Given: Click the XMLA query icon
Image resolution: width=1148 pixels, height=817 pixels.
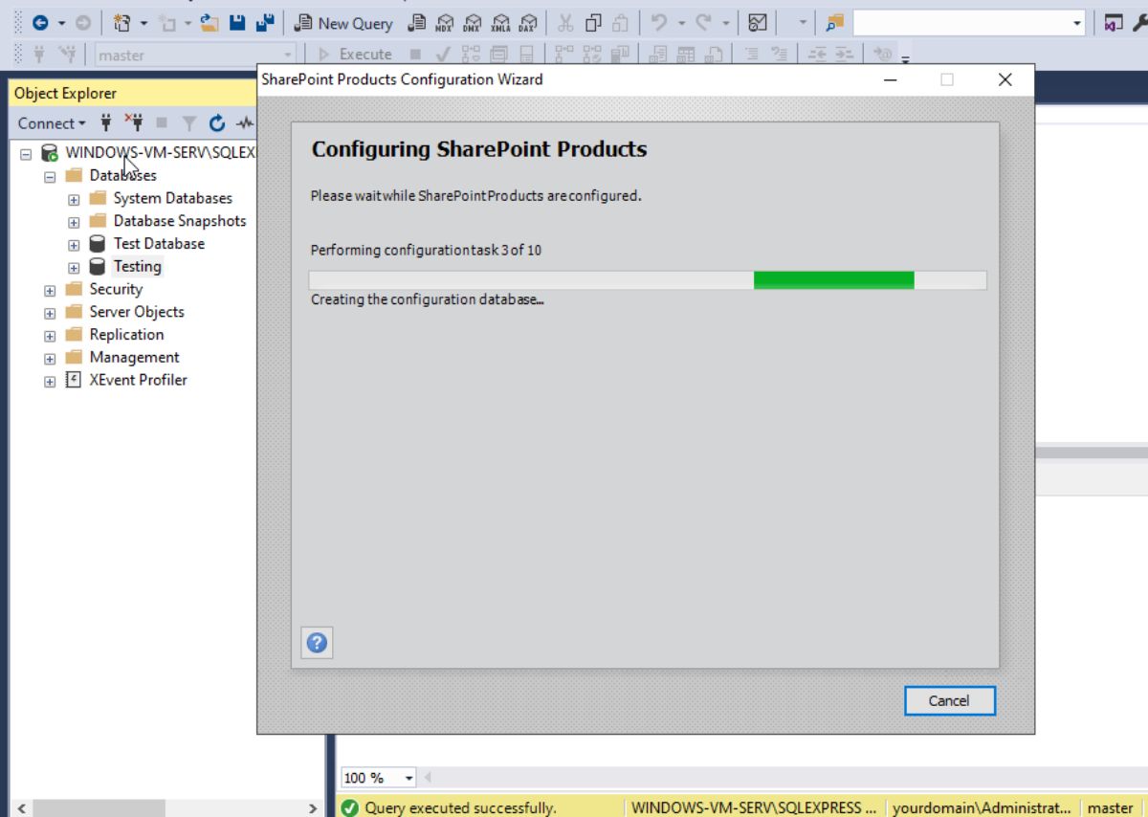Looking at the screenshot, I should pos(500,23).
